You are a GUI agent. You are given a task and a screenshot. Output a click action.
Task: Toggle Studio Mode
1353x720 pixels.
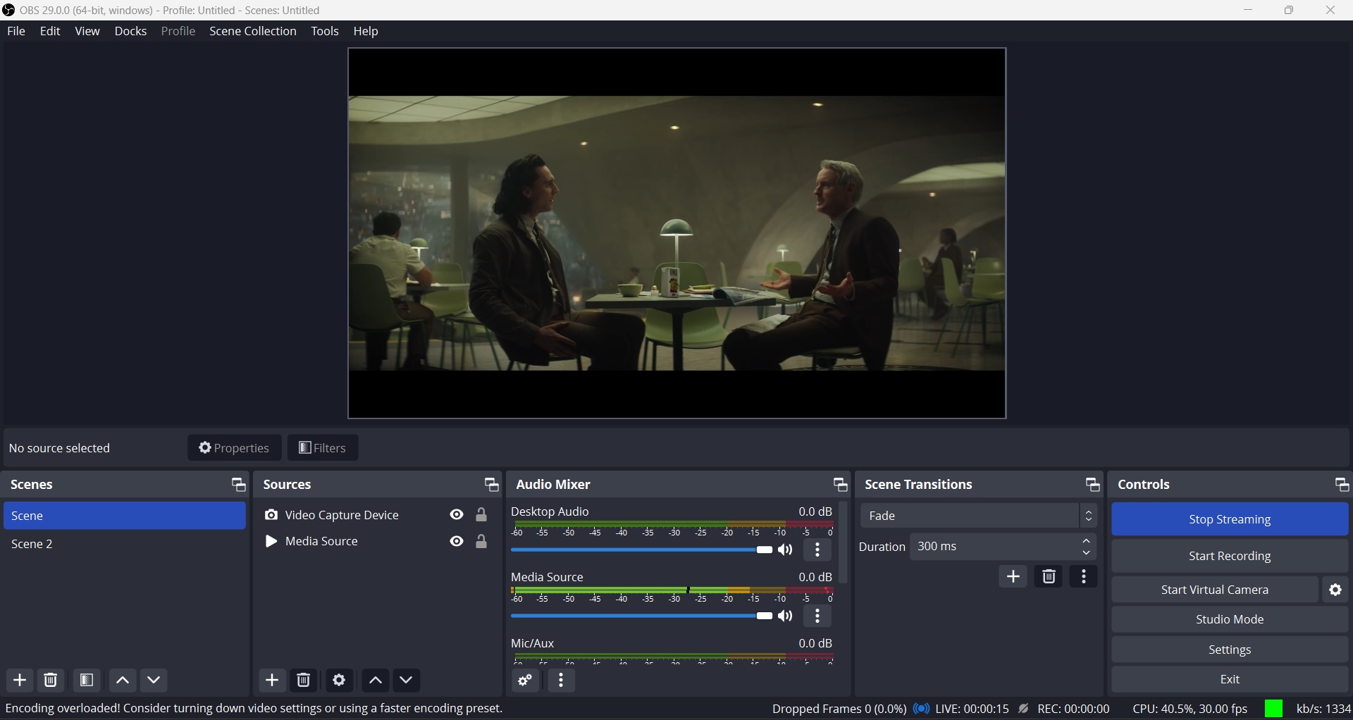[x=1230, y=619]
